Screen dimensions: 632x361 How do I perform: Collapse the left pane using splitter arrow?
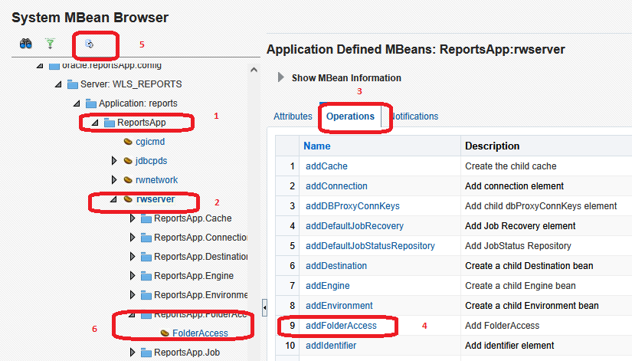click(x=264, y=307)
